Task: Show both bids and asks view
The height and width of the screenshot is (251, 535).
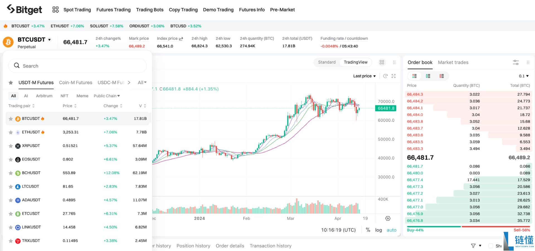Action: [x=415, y=76]
